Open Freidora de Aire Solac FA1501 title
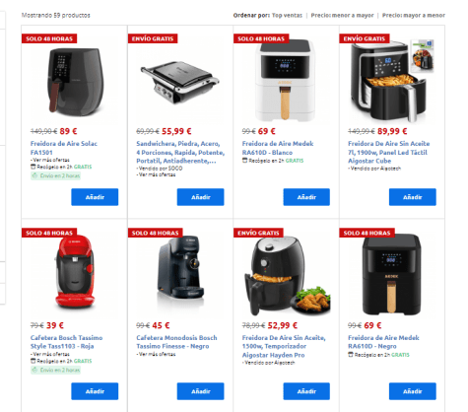The width and height of the screenshot is (468, 412). (64, 148)
